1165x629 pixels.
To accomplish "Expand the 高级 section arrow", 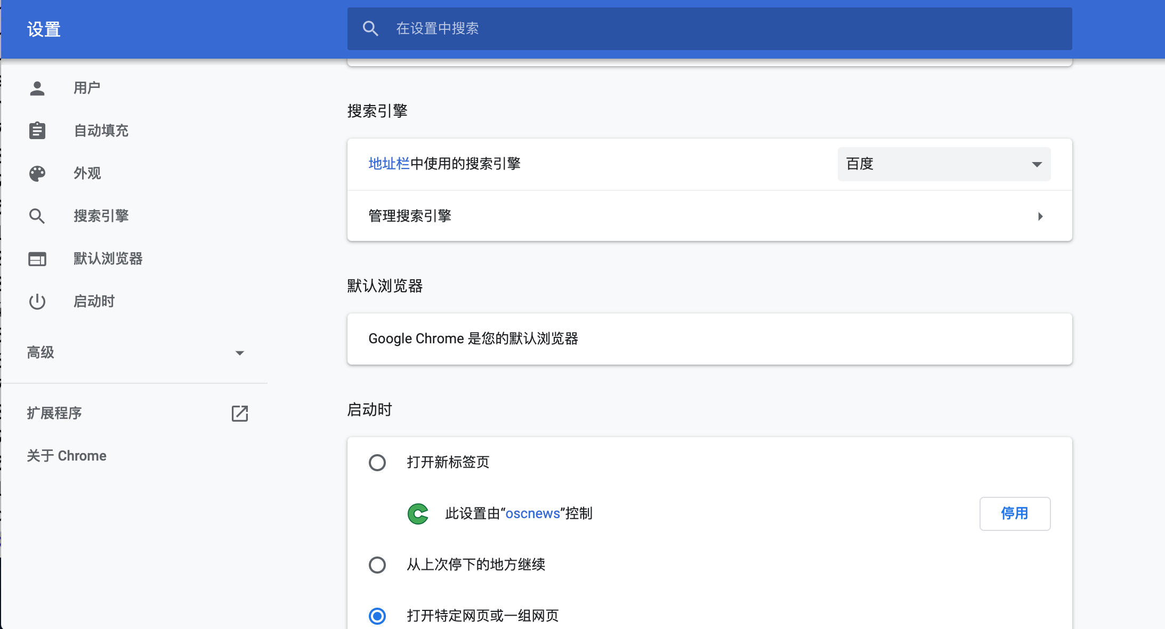I will click(240, 353).
